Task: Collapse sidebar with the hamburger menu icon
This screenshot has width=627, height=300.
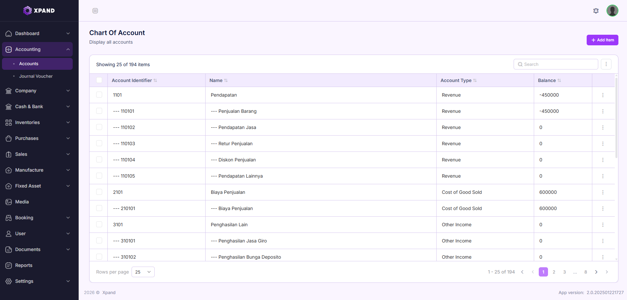Action: pos(95,11)
